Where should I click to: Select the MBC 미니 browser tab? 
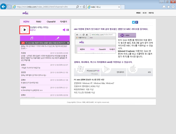pos(104,7)
